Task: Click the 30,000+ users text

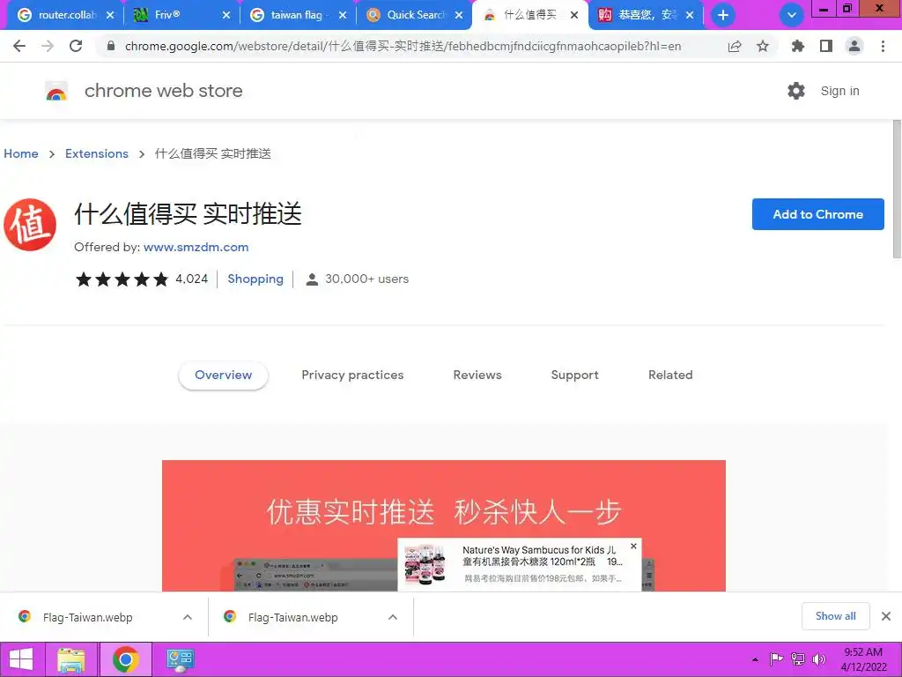Action: [x=366, y=279]
